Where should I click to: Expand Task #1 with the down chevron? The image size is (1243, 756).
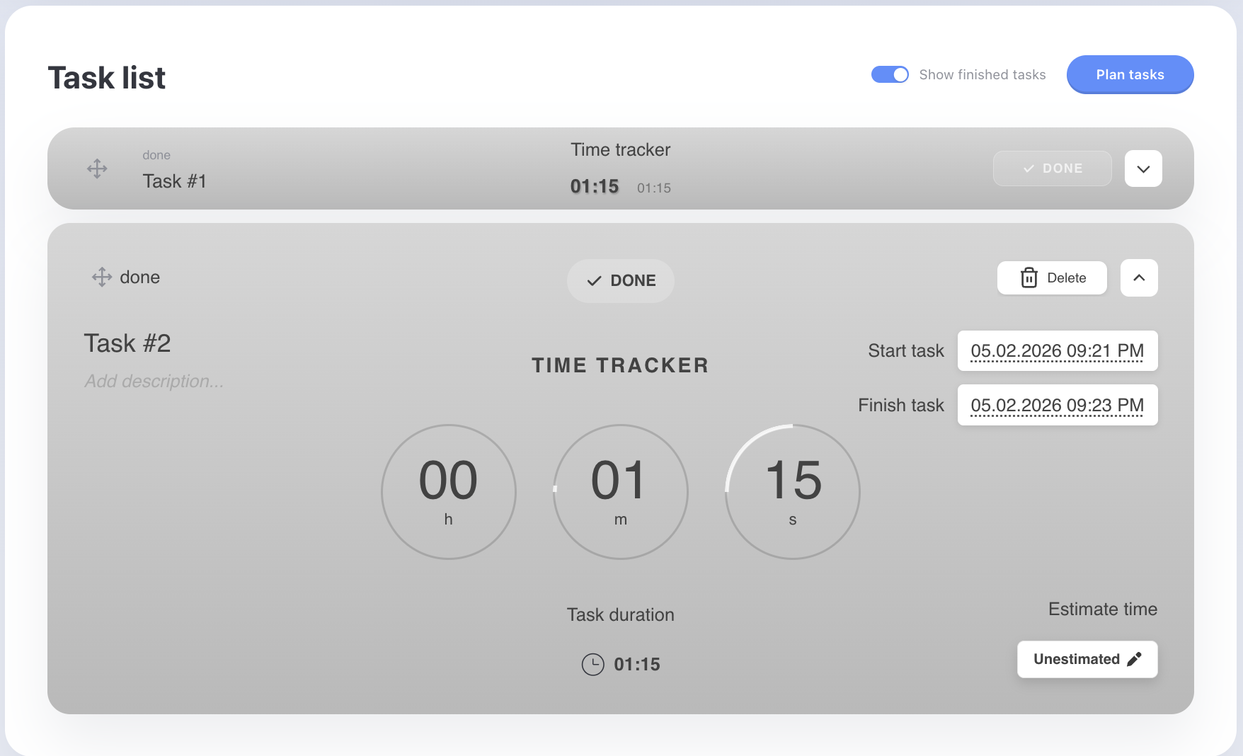pos(1142,168)
